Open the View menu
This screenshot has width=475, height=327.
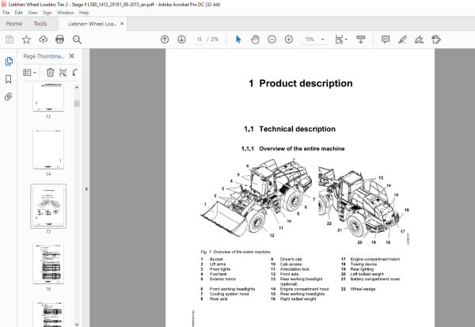coord(32,13)
